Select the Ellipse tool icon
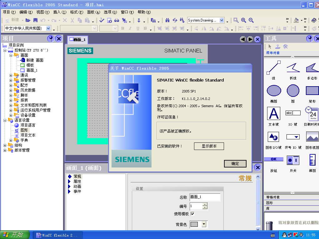This screenshot has width=319, height=239. point(274,91)
